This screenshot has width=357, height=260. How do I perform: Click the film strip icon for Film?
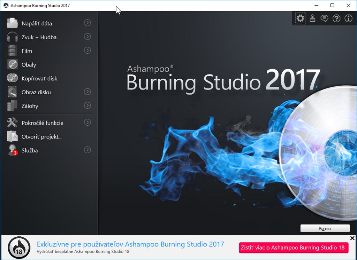(12, 51)
